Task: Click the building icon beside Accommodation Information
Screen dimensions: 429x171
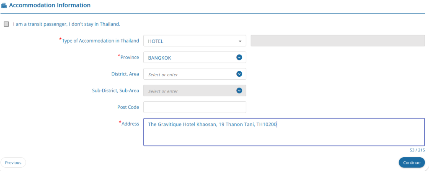Action: [4, 5]
